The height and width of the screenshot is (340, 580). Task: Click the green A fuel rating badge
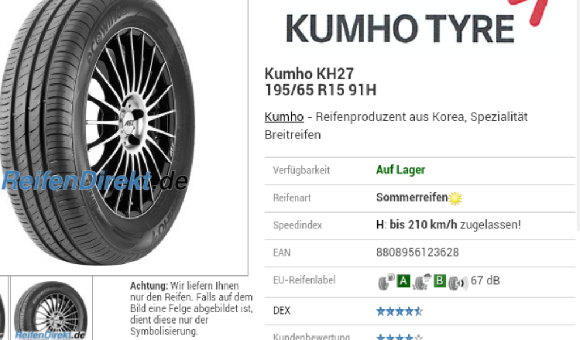click(x=403, y=281)
